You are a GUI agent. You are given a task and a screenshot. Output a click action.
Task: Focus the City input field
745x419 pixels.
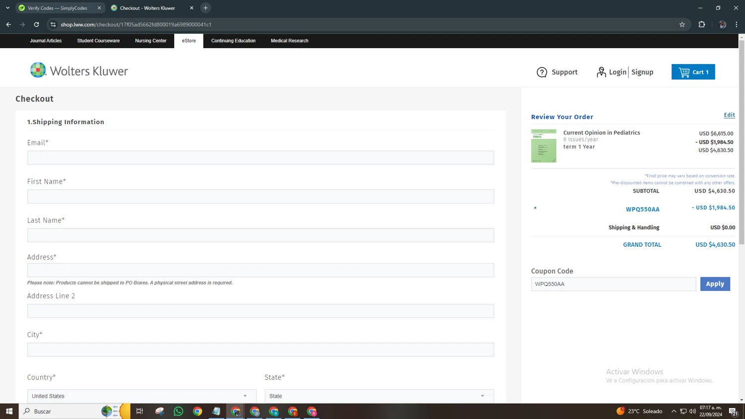261,349
